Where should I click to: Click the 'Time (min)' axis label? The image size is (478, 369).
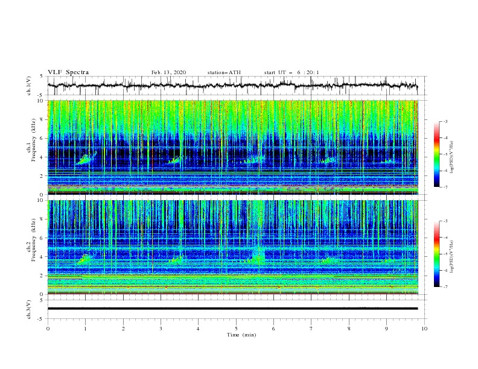(241, 335)
